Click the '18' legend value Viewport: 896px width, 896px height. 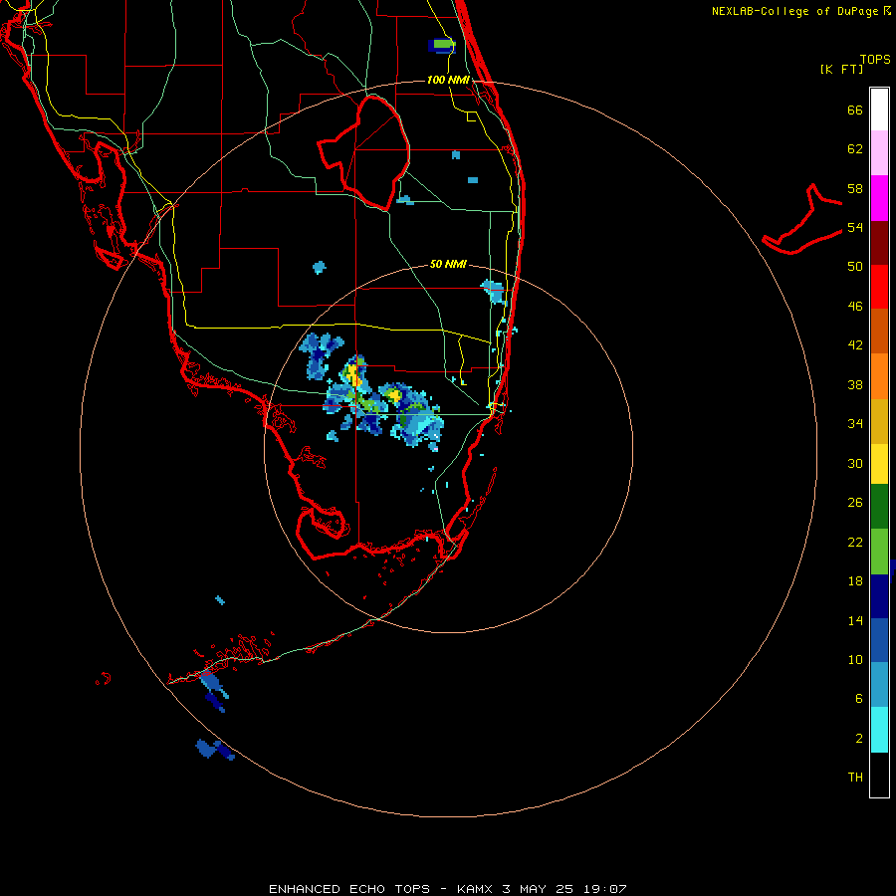(x=855, y=581)
